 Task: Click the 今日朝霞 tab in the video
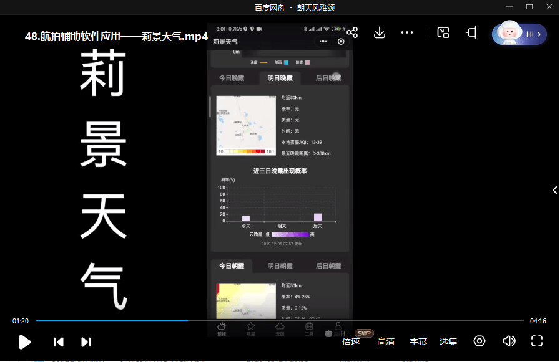pos(232,266)
